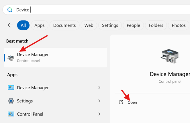Click the external-link icon beside Open
This screenshot has height=123, width=190.
tap(121, 102)
